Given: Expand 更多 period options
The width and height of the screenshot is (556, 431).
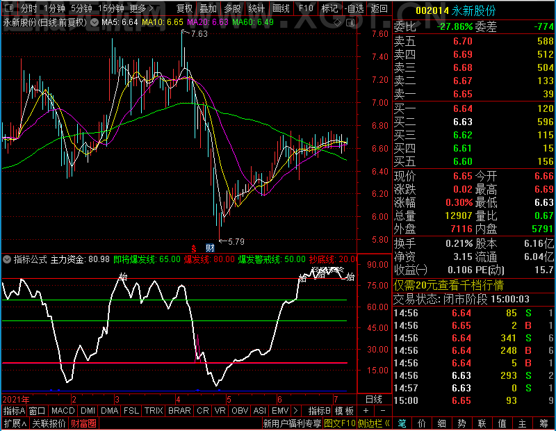Looking at the screenshot, I should 141,8.
